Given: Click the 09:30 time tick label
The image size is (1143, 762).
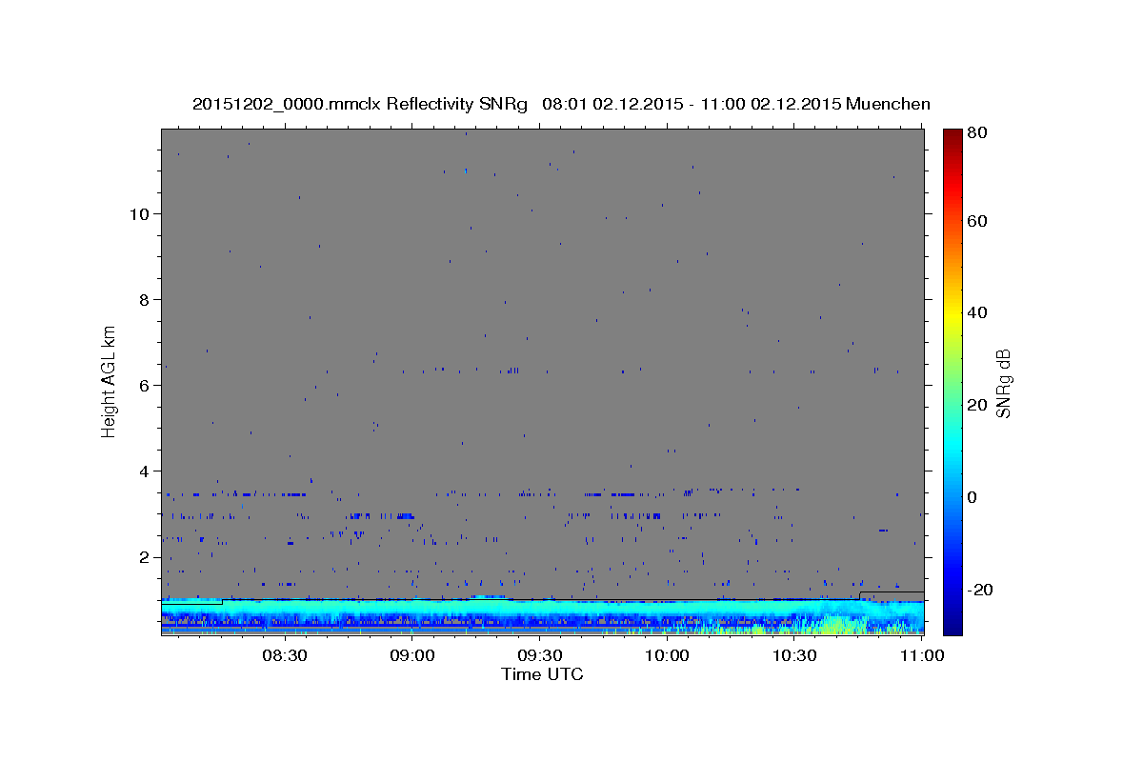Looking at the screenshot, I should (x=539, y=655).
